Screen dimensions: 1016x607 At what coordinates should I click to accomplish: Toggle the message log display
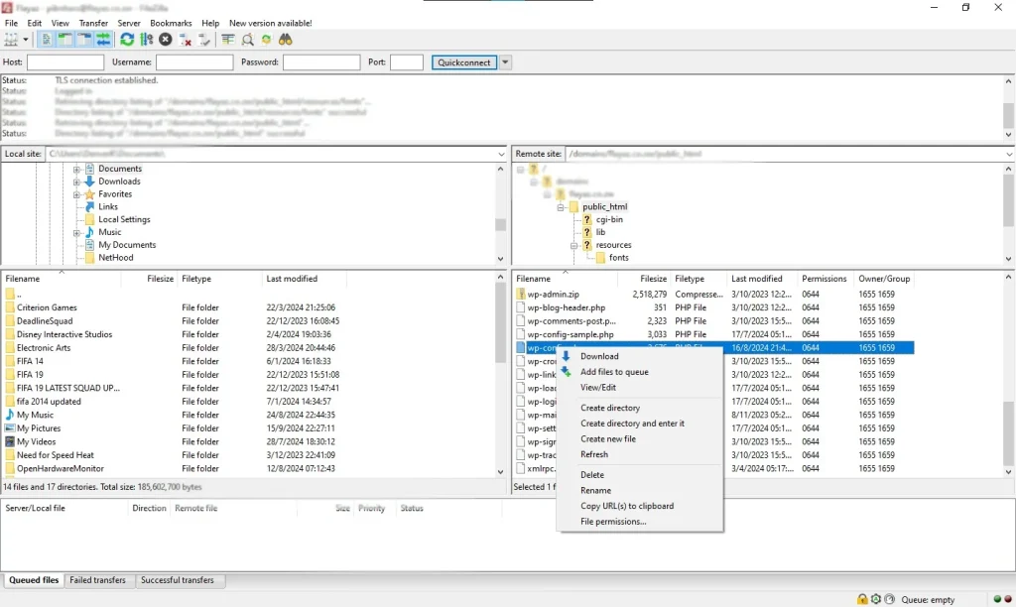click(x=45, y=40)
